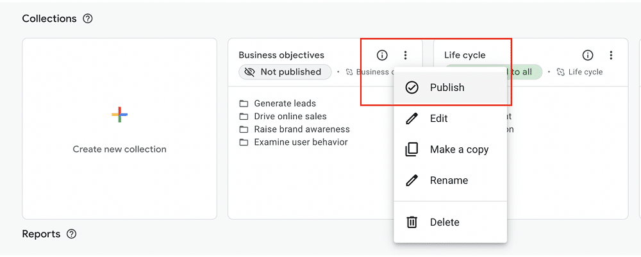This screenshot has width=641, height=257.
Task: Choose Delete from the context menu
Action: click(x=450, y=222)
